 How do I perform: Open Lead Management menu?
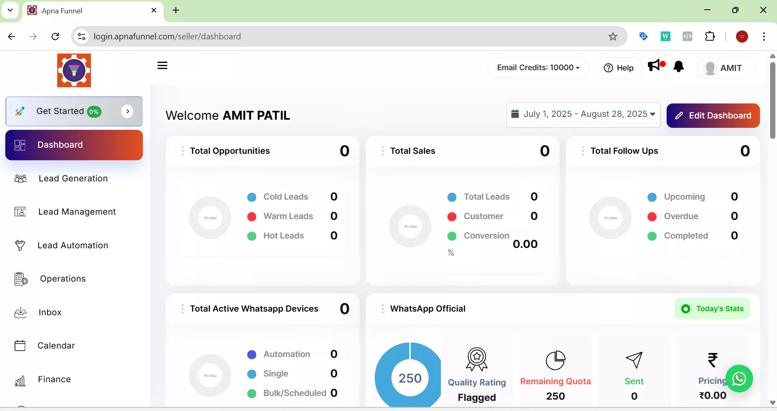click(74, 212)
